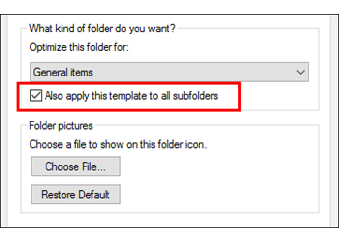Browse for a folder picture with Choose File
The image size is (339, 242).
(x=75, y=166)
